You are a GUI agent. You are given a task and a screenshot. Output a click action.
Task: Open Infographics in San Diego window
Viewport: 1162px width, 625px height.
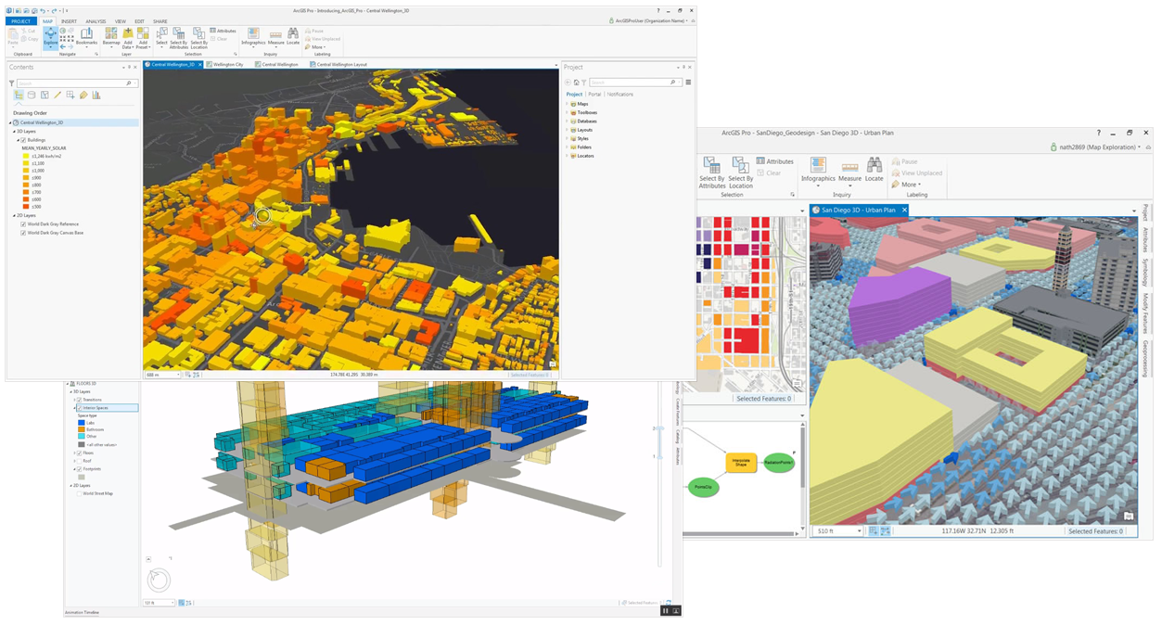[818, 168]
